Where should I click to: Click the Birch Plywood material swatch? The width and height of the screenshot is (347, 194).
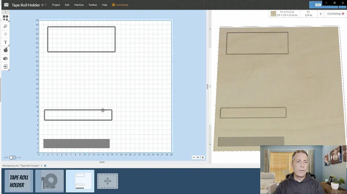(x=273, y=14)
